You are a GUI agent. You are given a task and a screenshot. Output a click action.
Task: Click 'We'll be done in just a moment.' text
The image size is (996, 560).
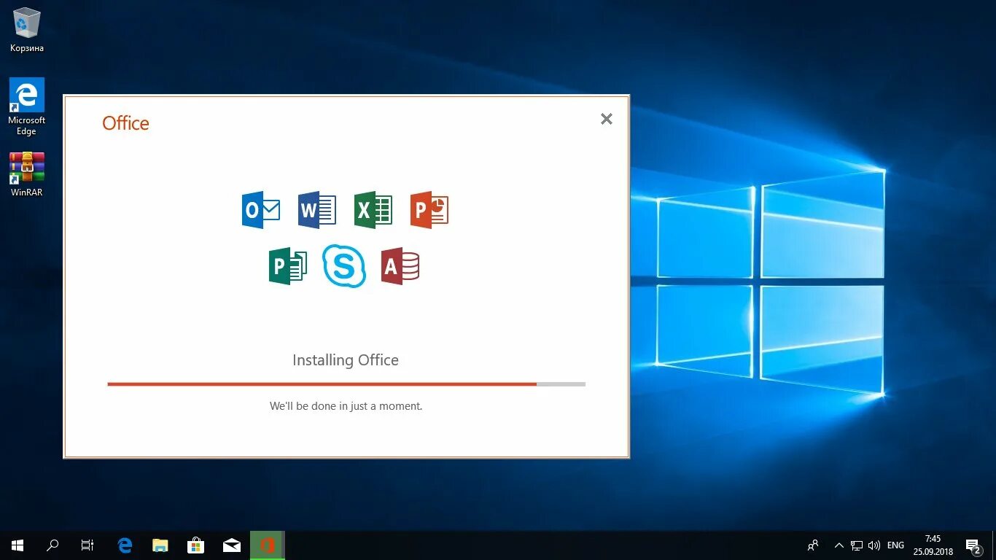(x=346, y=406)
